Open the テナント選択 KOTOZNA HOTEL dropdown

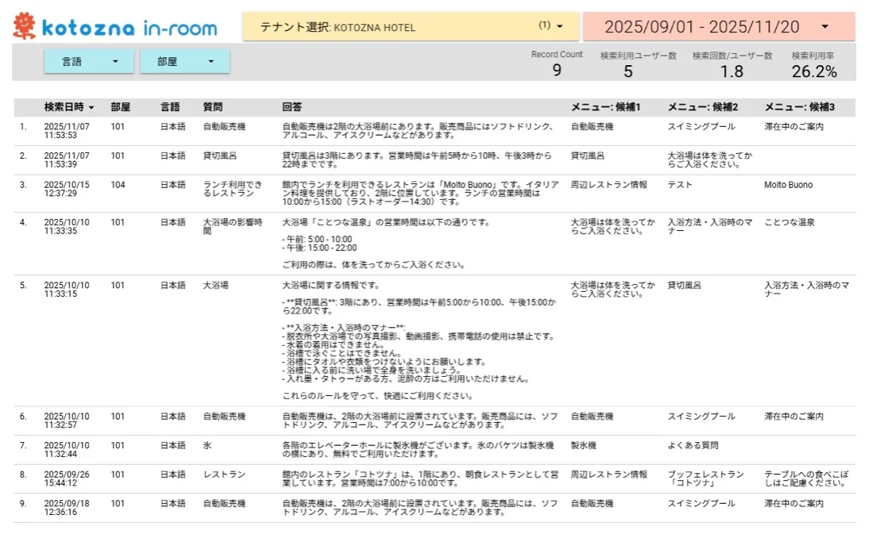coord(411,26)
